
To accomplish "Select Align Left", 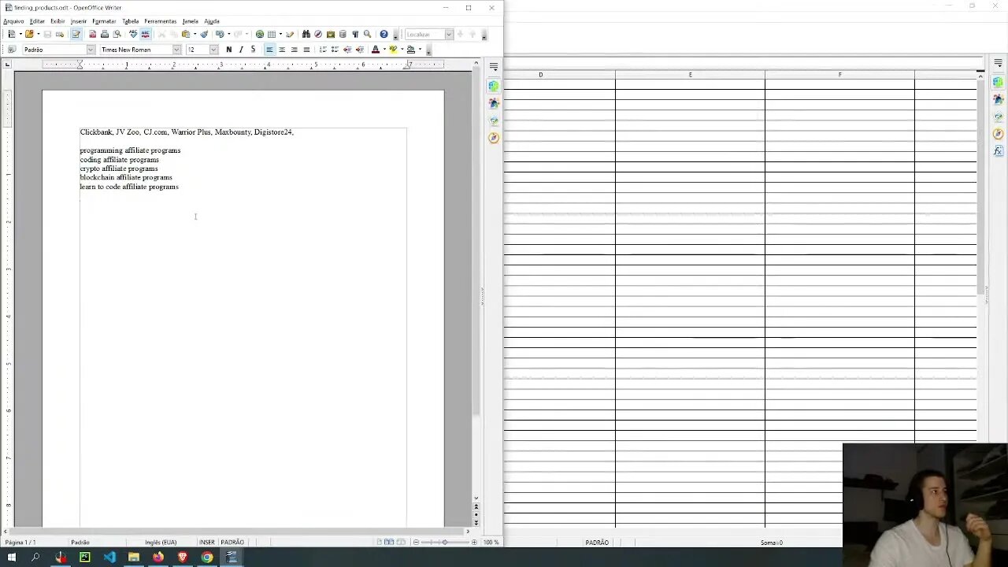I will [x=269, y=49].
